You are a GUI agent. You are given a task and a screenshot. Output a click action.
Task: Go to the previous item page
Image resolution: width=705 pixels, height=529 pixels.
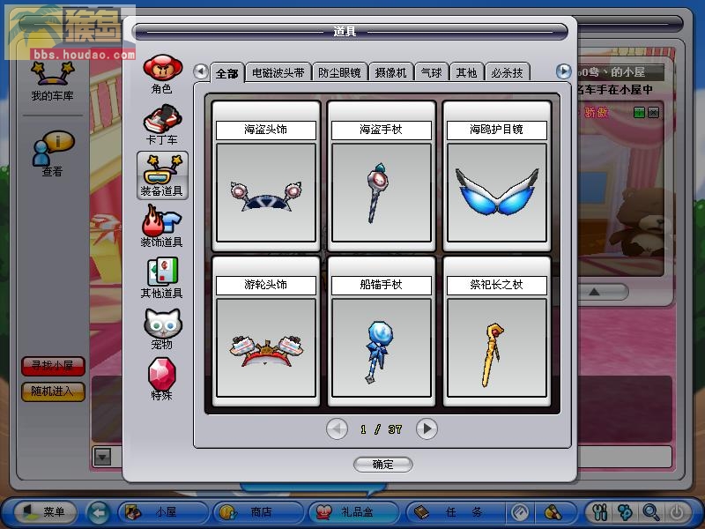(x=337, y=429)
